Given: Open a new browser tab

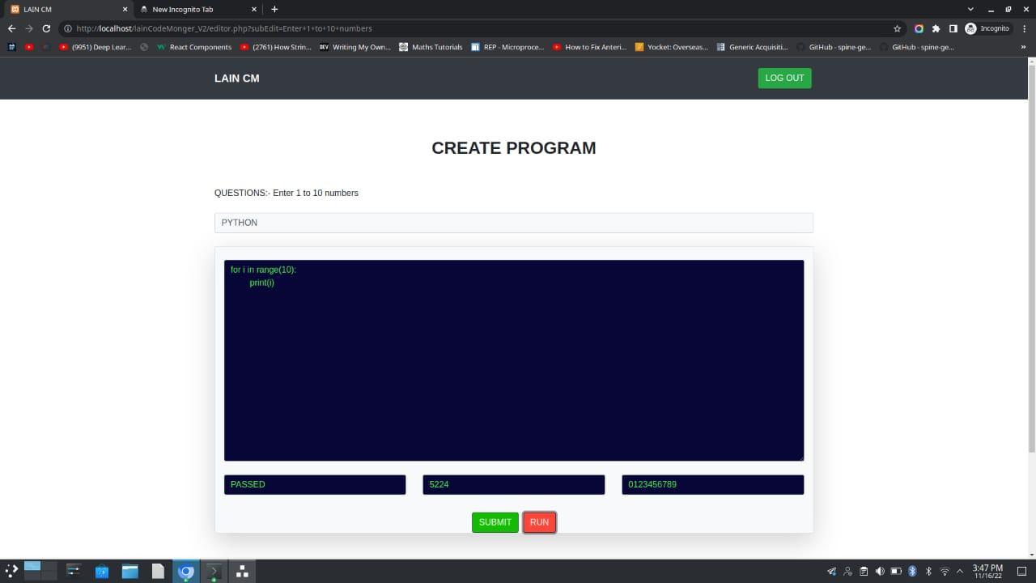Looking at the screenshot, I should coord(274,9).
